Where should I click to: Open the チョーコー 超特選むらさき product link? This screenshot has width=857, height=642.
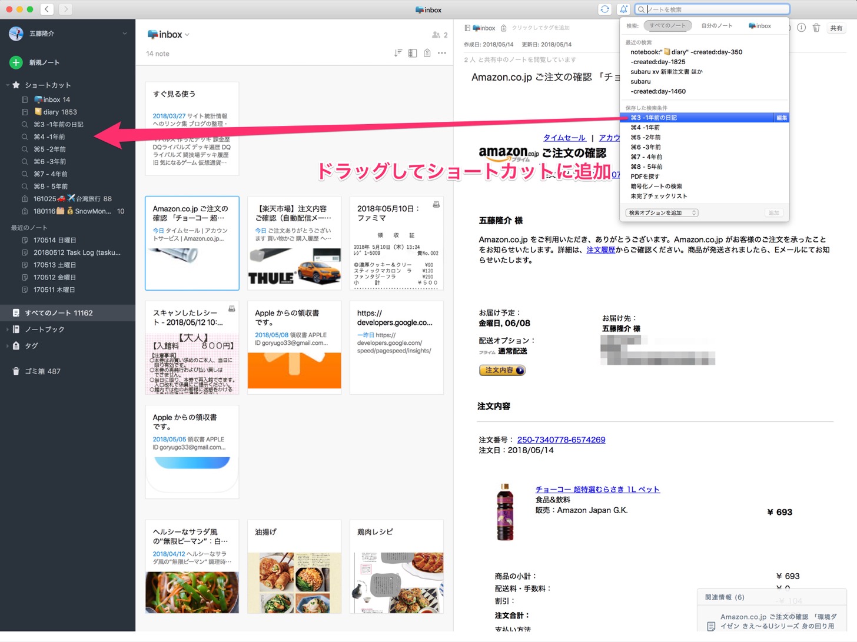click(x=597, y=489)
